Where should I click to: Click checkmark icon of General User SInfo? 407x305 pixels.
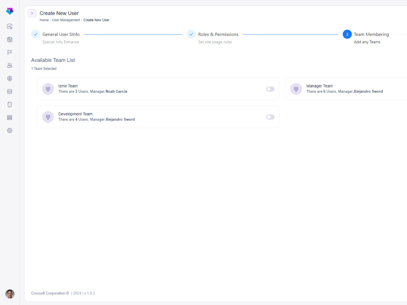(35, 34)
